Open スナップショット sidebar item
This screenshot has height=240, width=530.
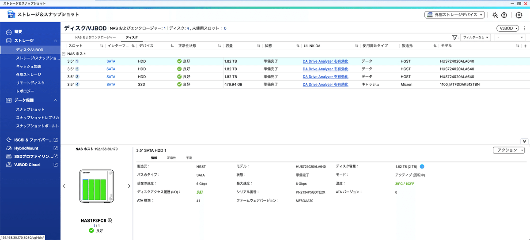coord(30,109)
